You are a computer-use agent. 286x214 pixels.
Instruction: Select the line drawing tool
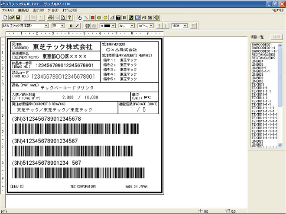(86, 18)
